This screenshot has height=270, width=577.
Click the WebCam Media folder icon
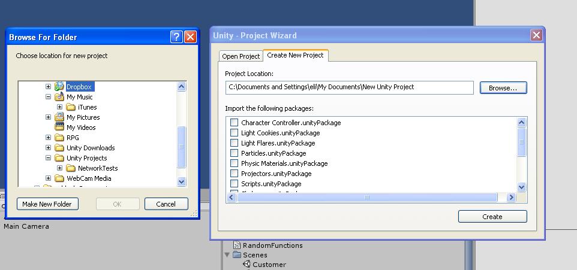click(59, 178)
